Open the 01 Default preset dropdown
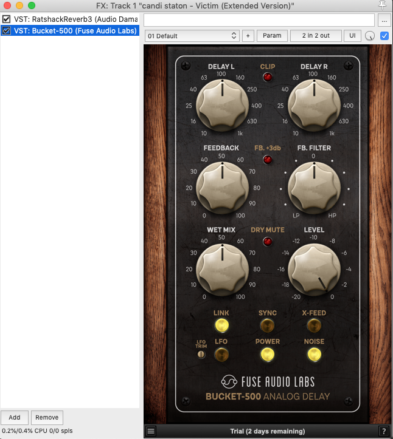393x439 pixels. tap(192, 36)
